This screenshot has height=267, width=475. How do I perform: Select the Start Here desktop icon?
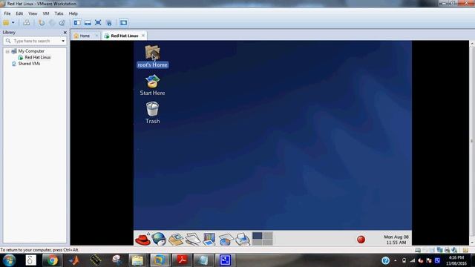click(152, 85)
